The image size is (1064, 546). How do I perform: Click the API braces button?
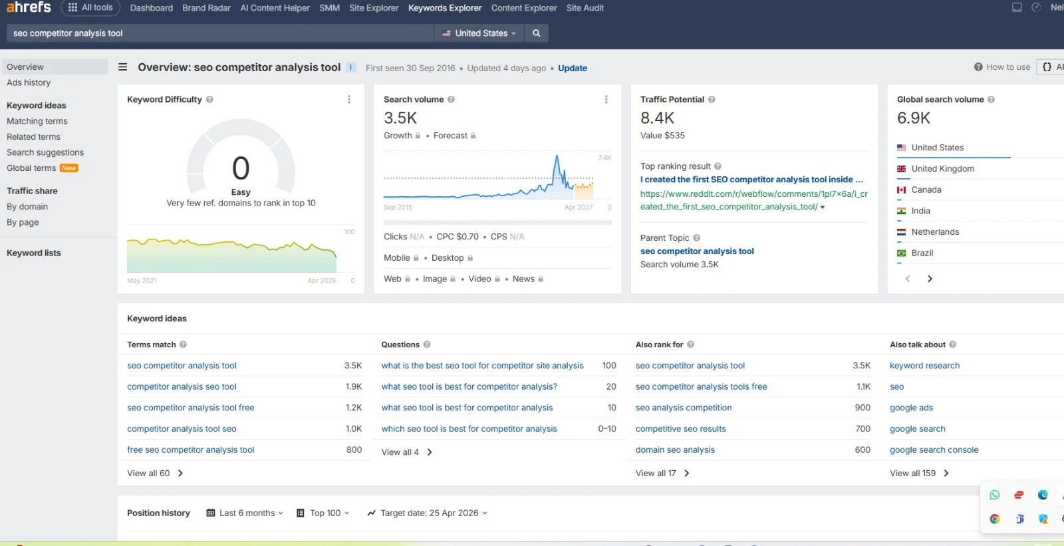(x=1052, y=67)
